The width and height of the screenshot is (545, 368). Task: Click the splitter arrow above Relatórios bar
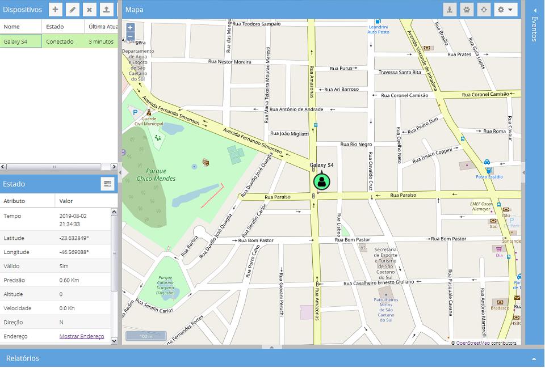272,347
